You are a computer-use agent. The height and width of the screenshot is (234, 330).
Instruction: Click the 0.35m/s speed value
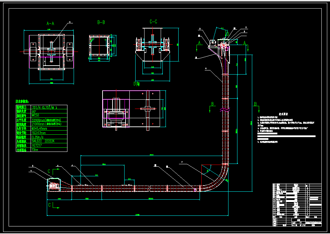click(38, 137)
